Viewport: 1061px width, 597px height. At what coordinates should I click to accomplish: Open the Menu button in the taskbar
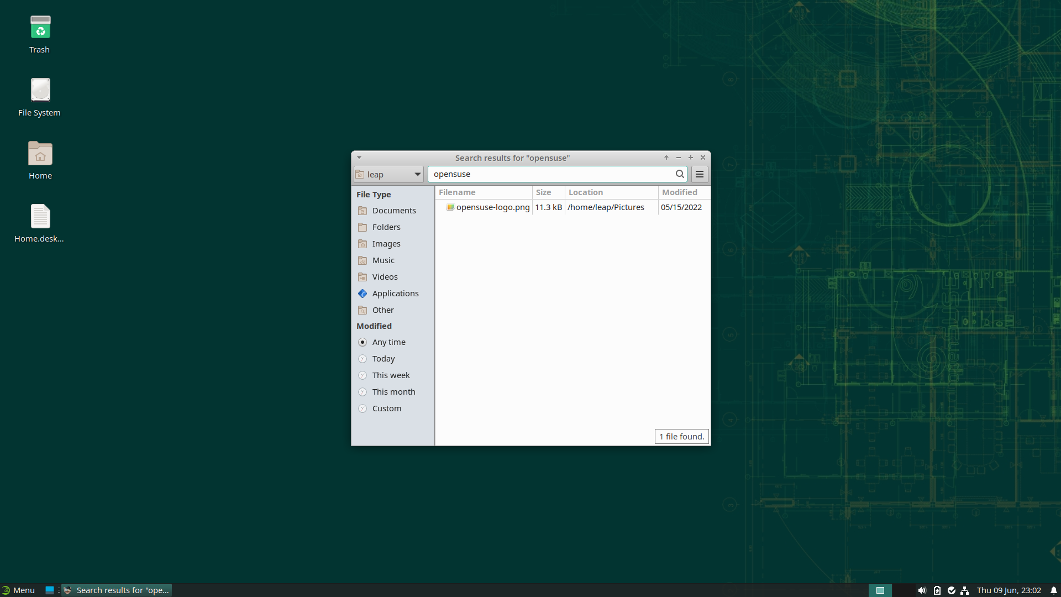[19, 590]
